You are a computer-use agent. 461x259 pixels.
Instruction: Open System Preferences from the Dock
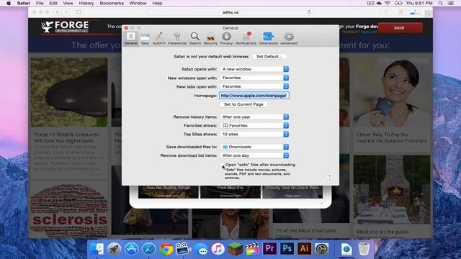click(322, 249)
